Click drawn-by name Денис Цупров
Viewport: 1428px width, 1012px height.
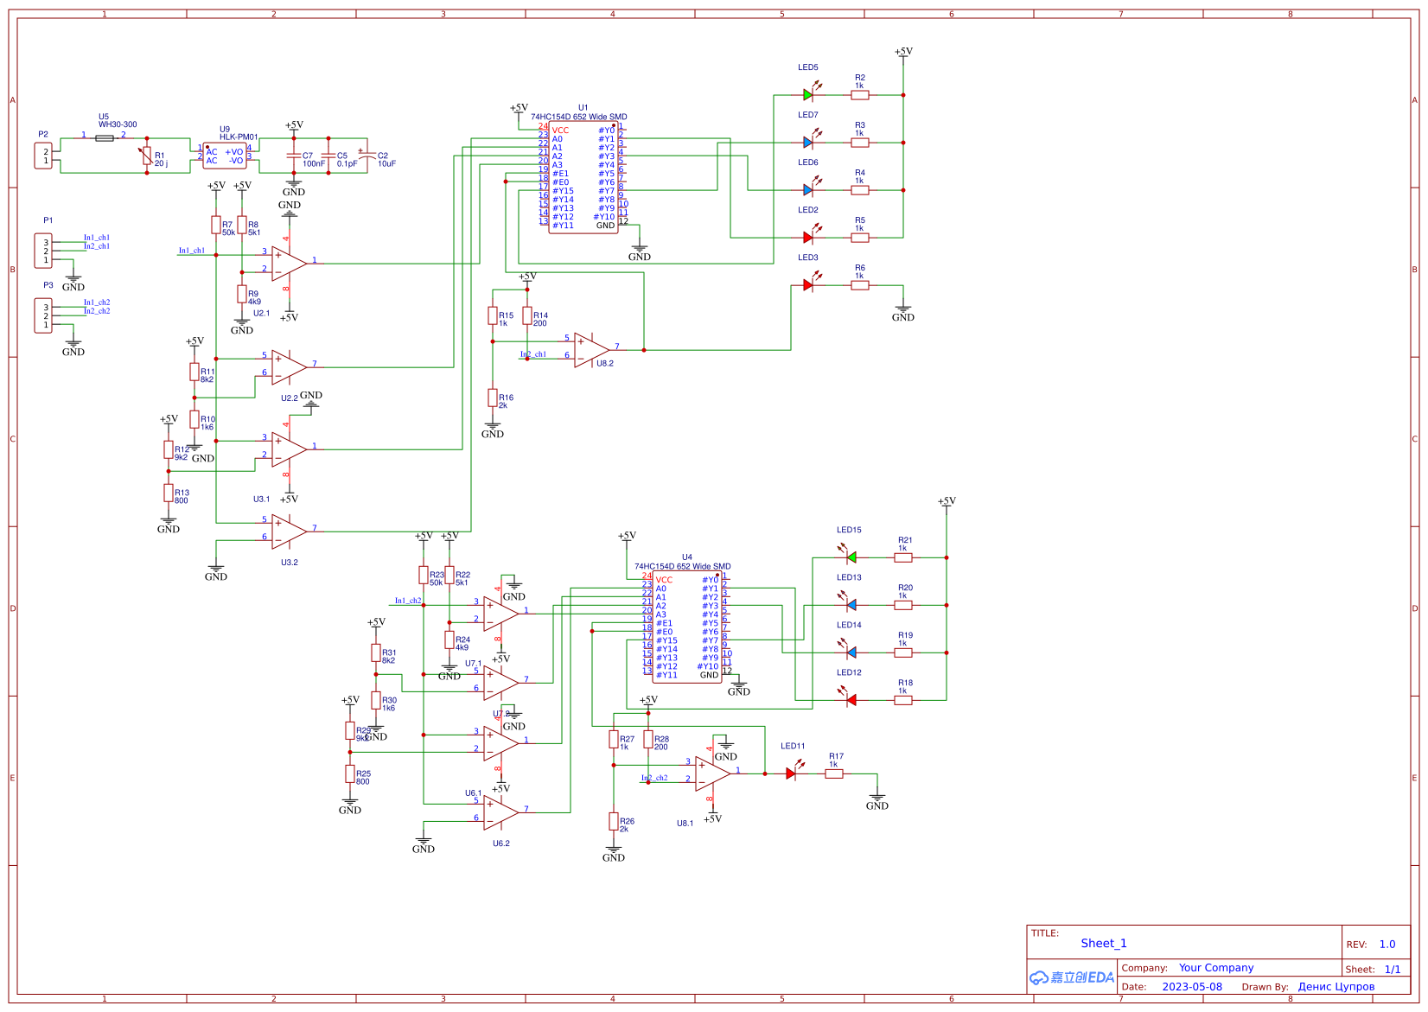point(1338,986)
